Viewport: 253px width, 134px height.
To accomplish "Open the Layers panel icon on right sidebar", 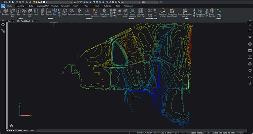I will pyautogui.click(x=250, y=64).
